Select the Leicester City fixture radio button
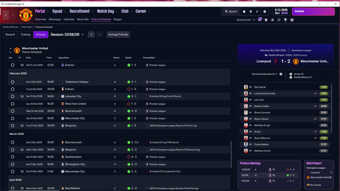This screenshot has width=340, height=191. (12, 96)
